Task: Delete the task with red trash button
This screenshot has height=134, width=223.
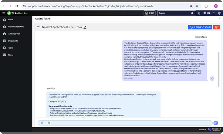Action: click(x=216, y=27)
